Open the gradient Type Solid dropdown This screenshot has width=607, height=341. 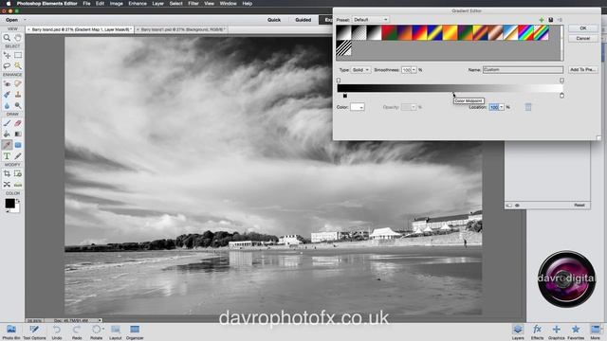click(x=360, y=70)
